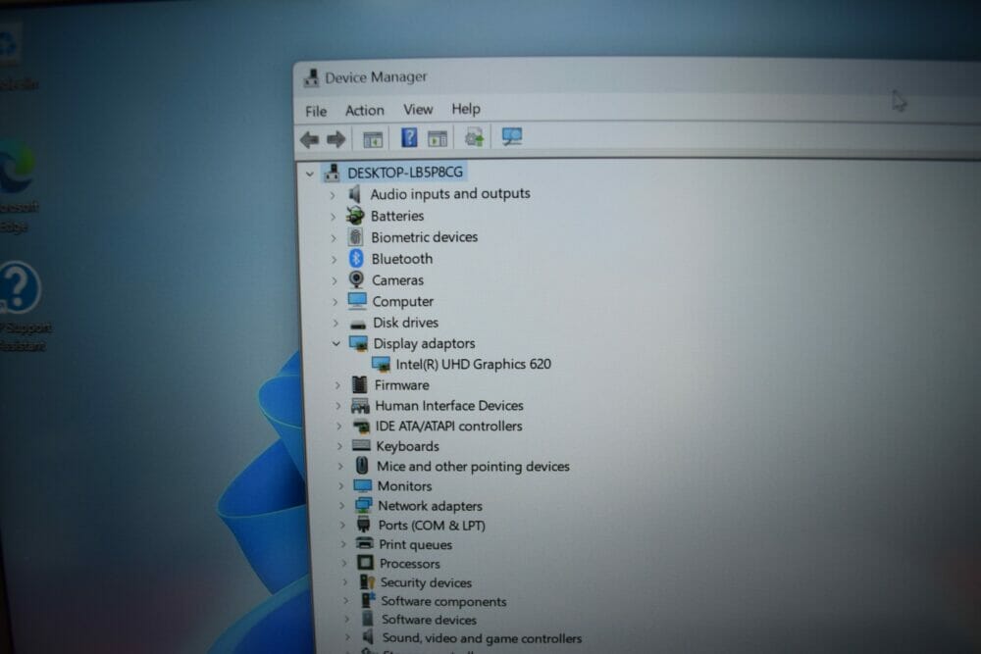
Task: Click the Add drivers toolbar icon
Action: pyautogui.click(x=474, y=137)
